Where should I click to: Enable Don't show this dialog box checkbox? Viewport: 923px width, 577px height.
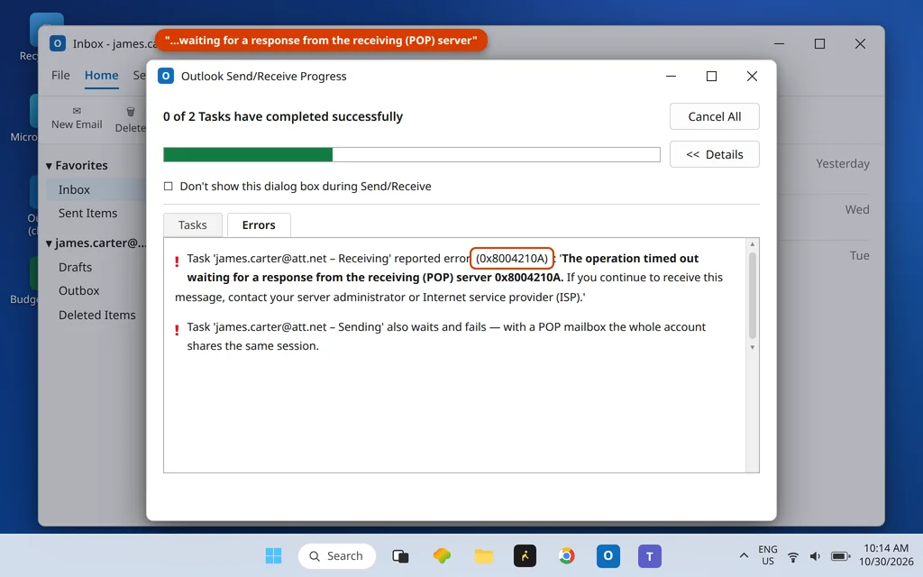[x=169, y=186]
